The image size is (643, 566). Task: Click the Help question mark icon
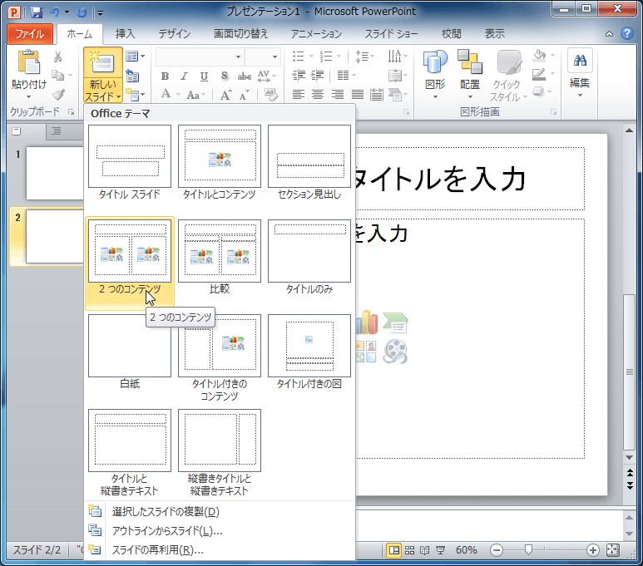click(627, 33)
